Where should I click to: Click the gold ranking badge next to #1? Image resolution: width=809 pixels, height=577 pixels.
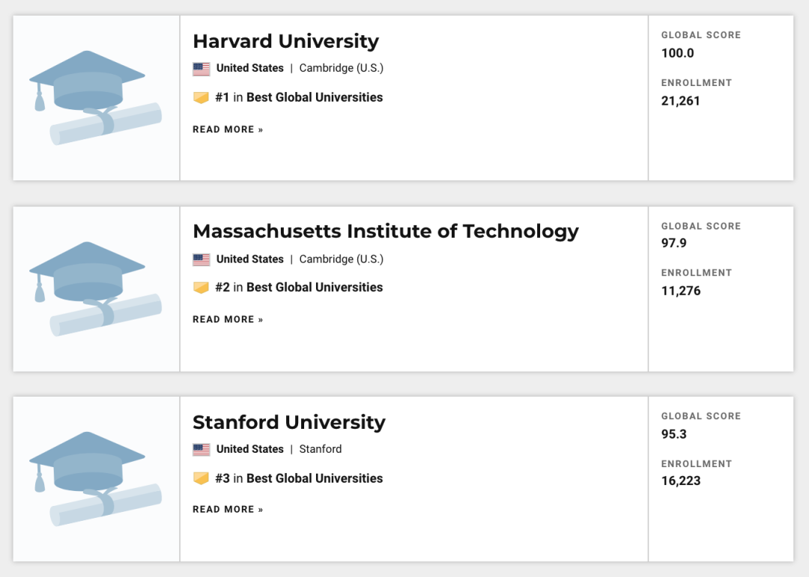[x=201, y=98]
